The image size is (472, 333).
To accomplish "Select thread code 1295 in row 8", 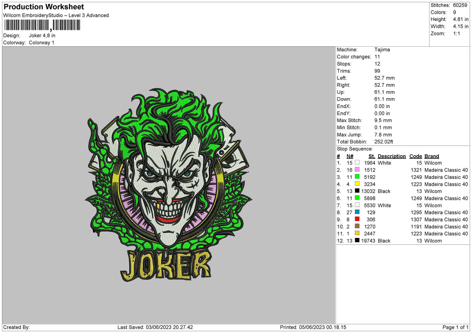I will 416,212.
